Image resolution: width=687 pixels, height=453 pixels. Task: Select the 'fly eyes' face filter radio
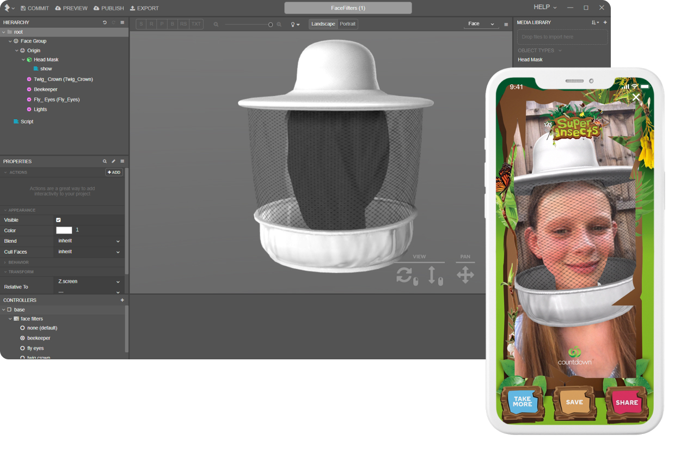(x=22, y=348)
